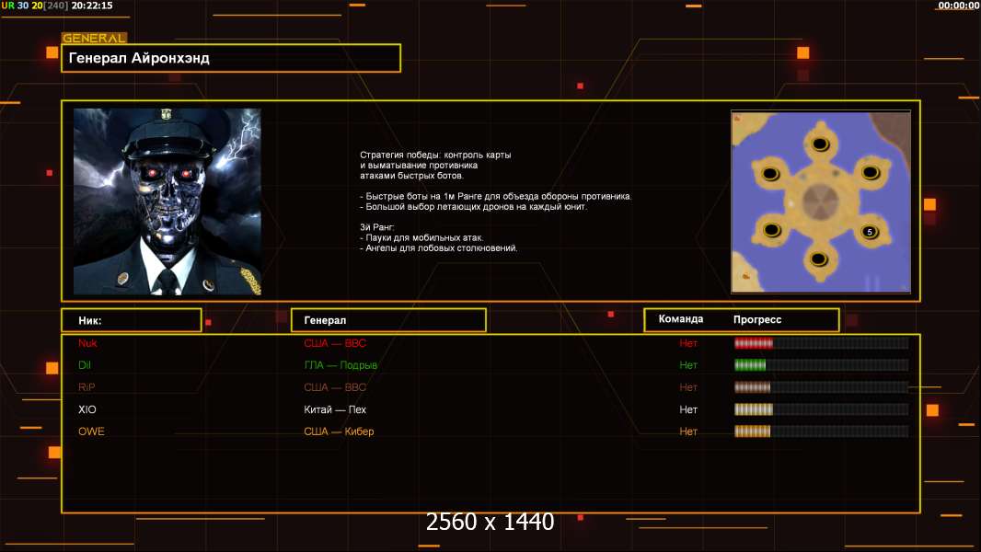
Task: Click 'США — ВВС' in Nuk's row
Action: (335, 342)
